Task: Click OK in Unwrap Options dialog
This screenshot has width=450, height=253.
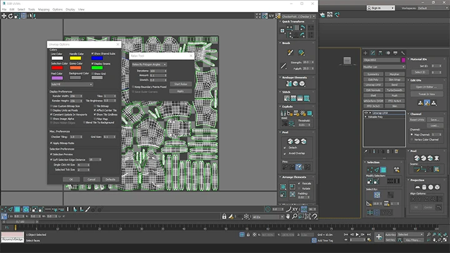Action: pyautogui.click(x=71, y=179)
